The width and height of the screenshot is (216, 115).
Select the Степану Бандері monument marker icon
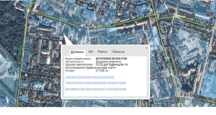point(186,100)
